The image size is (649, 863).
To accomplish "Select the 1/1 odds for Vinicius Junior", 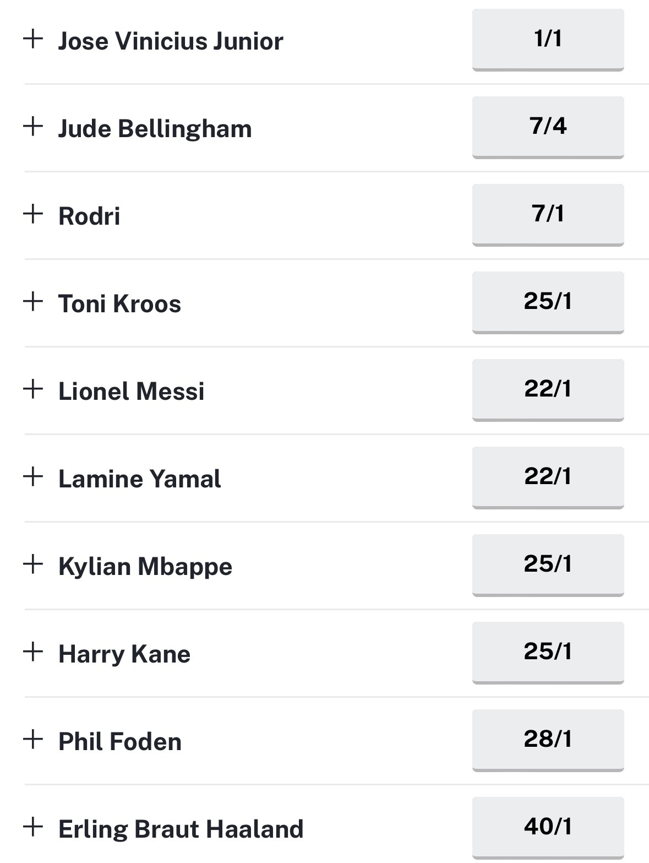I will click(548, 39).
